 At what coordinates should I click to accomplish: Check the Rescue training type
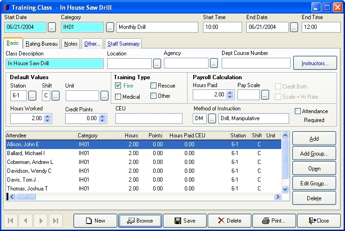coord(153,86)
